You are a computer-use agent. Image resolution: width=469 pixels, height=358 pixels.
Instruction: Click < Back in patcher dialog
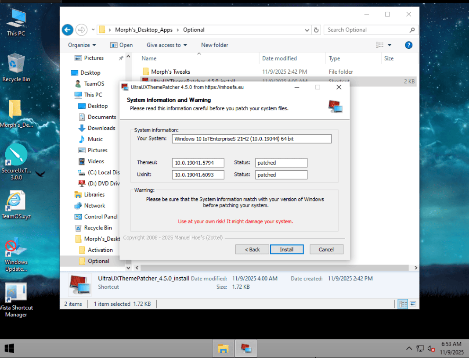(252, 250)
